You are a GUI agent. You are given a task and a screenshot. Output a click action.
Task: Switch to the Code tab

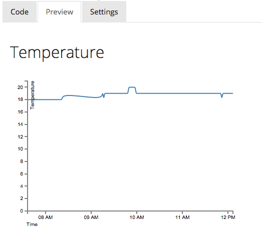click(x=20, y=11)
